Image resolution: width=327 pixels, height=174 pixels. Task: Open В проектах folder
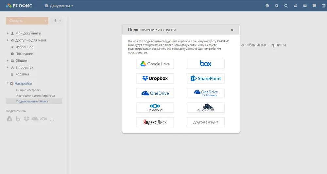[x=24, y=68]
